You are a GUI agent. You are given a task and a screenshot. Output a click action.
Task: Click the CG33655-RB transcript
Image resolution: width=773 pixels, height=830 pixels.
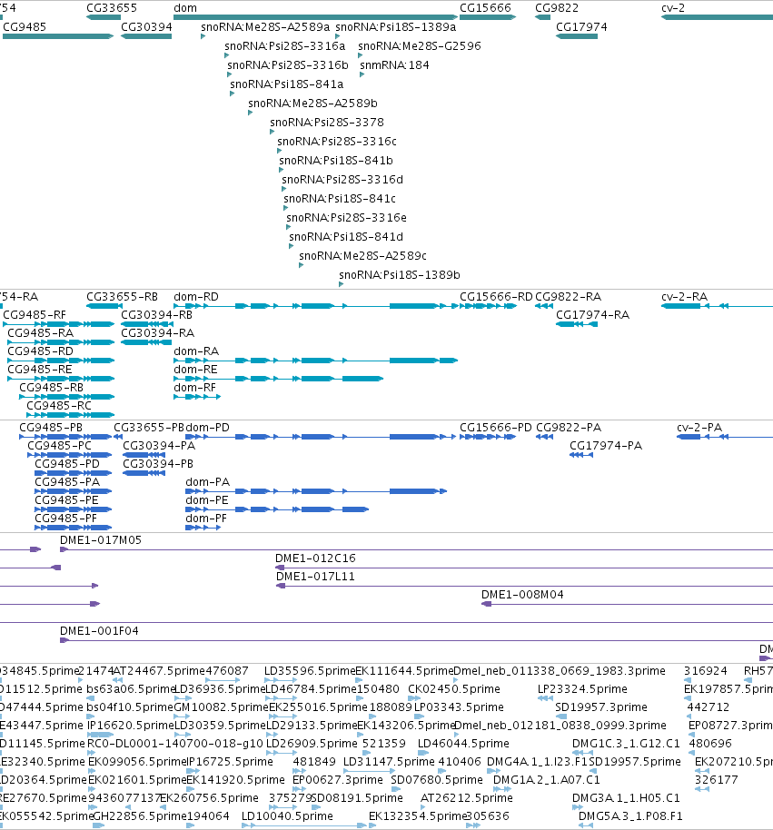point(104,306)
